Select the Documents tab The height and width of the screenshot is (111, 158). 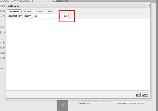[x=14, y=11]
